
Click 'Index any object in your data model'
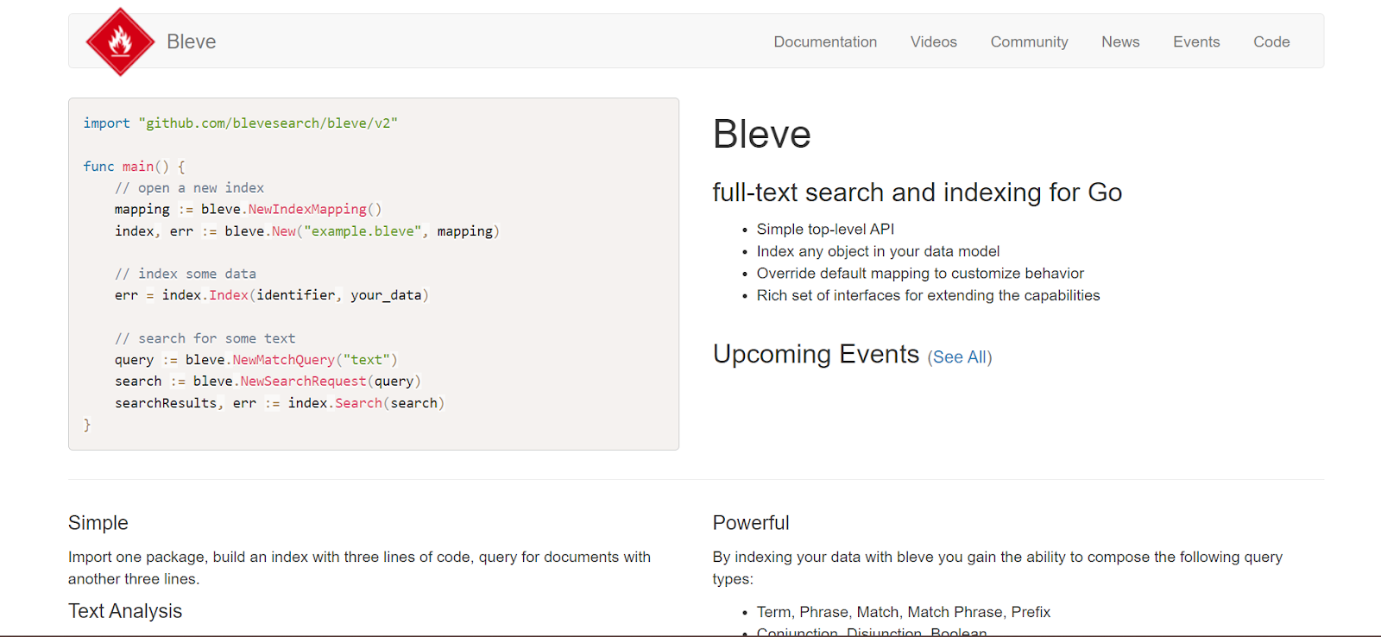coord(878,251)
